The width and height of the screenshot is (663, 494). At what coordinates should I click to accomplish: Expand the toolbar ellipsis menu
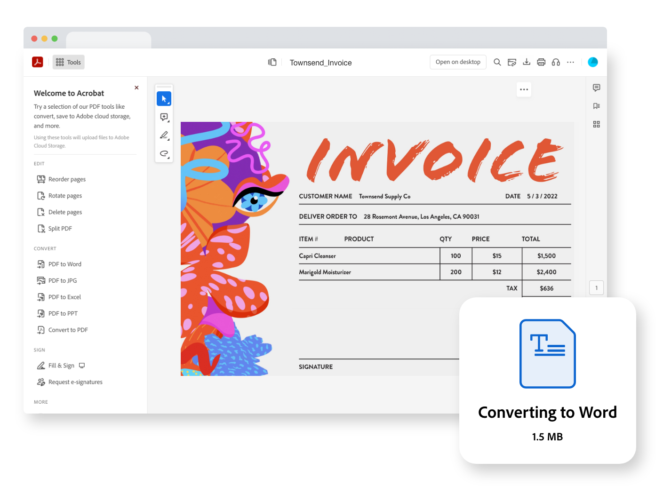[x=571, y=62]
